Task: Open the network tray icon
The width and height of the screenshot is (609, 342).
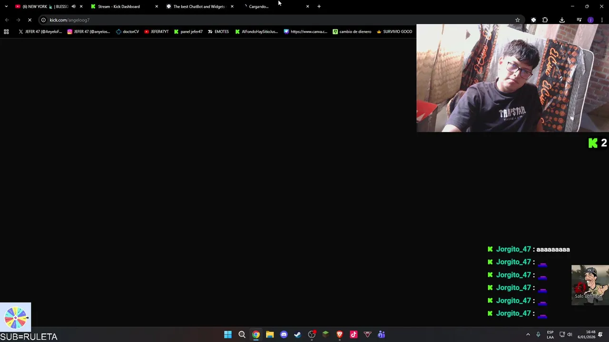Action: [x=562, y=334]
